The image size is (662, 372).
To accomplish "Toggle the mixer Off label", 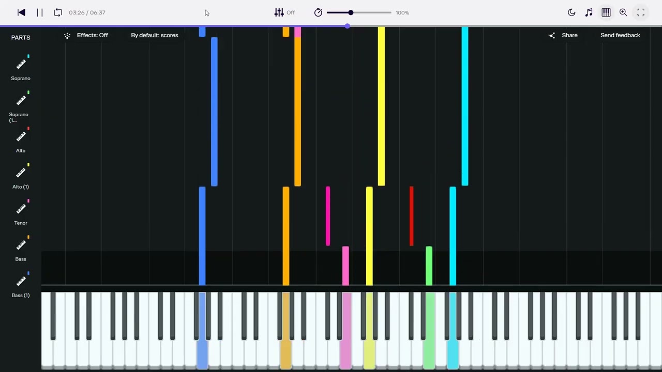I will [x=291, y=12].
